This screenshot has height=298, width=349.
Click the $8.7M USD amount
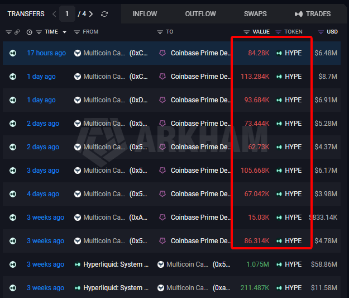pyautogui.click(x=328, y=77)
